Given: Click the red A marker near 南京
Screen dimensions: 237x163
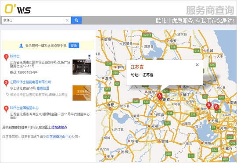Looking at the screenshot, I should pos(160,96).
